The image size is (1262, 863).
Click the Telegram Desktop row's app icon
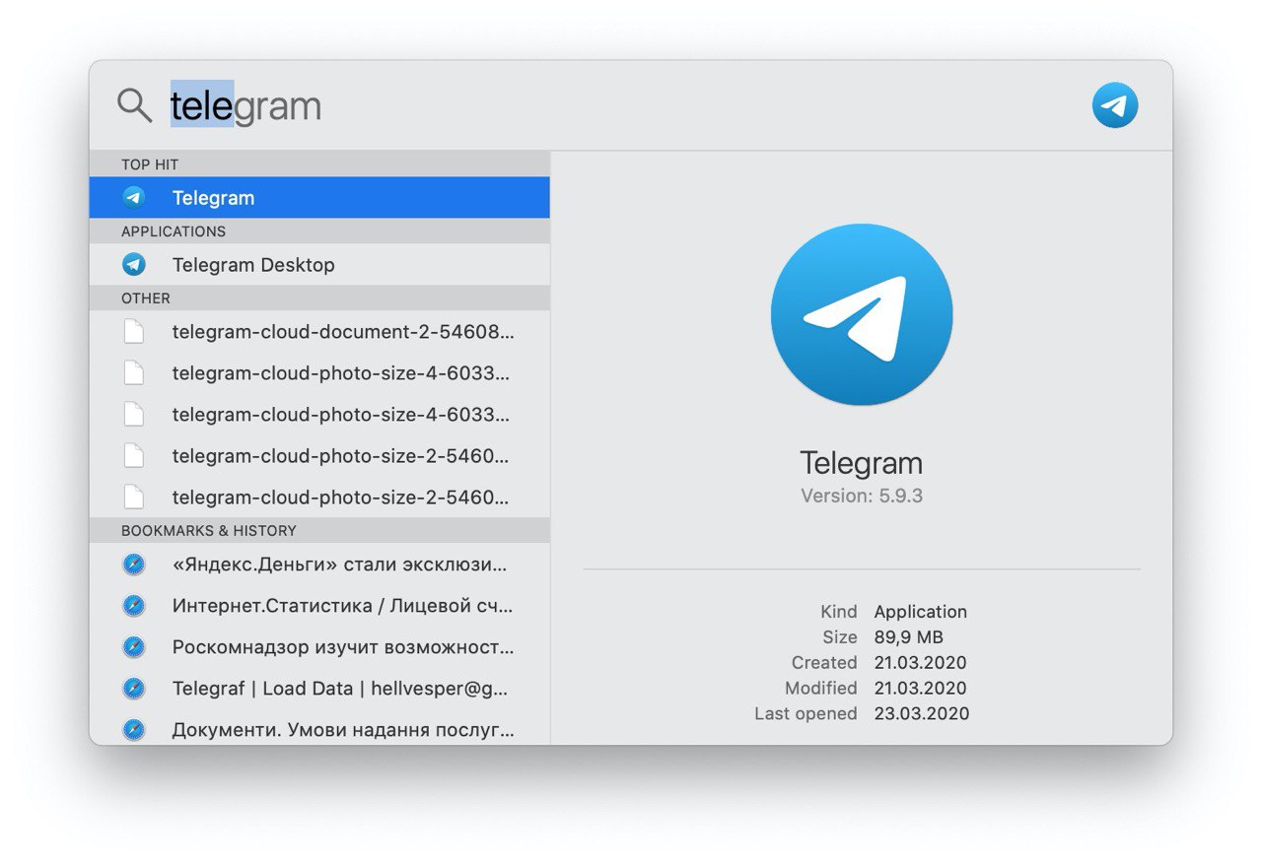134,265
